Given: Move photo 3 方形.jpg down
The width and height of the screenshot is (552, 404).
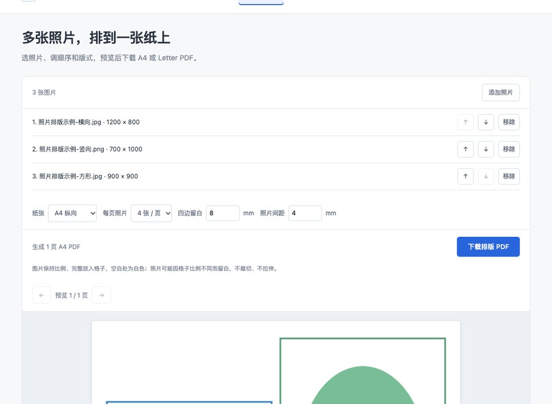Looking at the screenshot, I should (x=486, y=176).
